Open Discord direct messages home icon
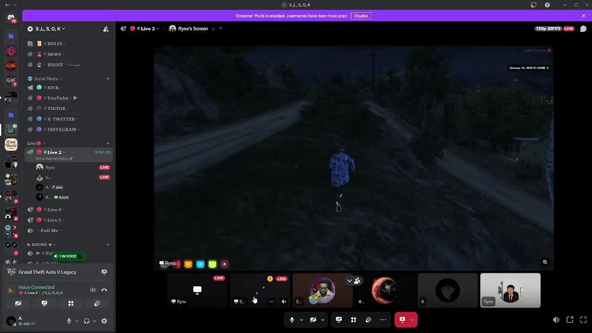This screenshot has width=592, height=333. pyautogui.click(x=11, y=18)
